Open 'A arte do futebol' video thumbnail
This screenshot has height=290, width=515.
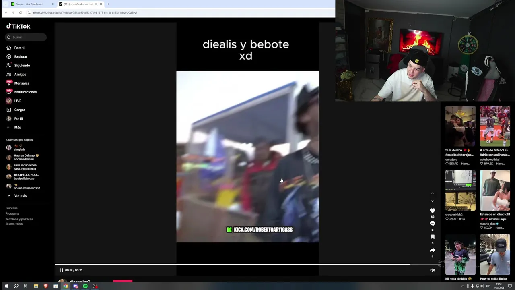[495, 126]
